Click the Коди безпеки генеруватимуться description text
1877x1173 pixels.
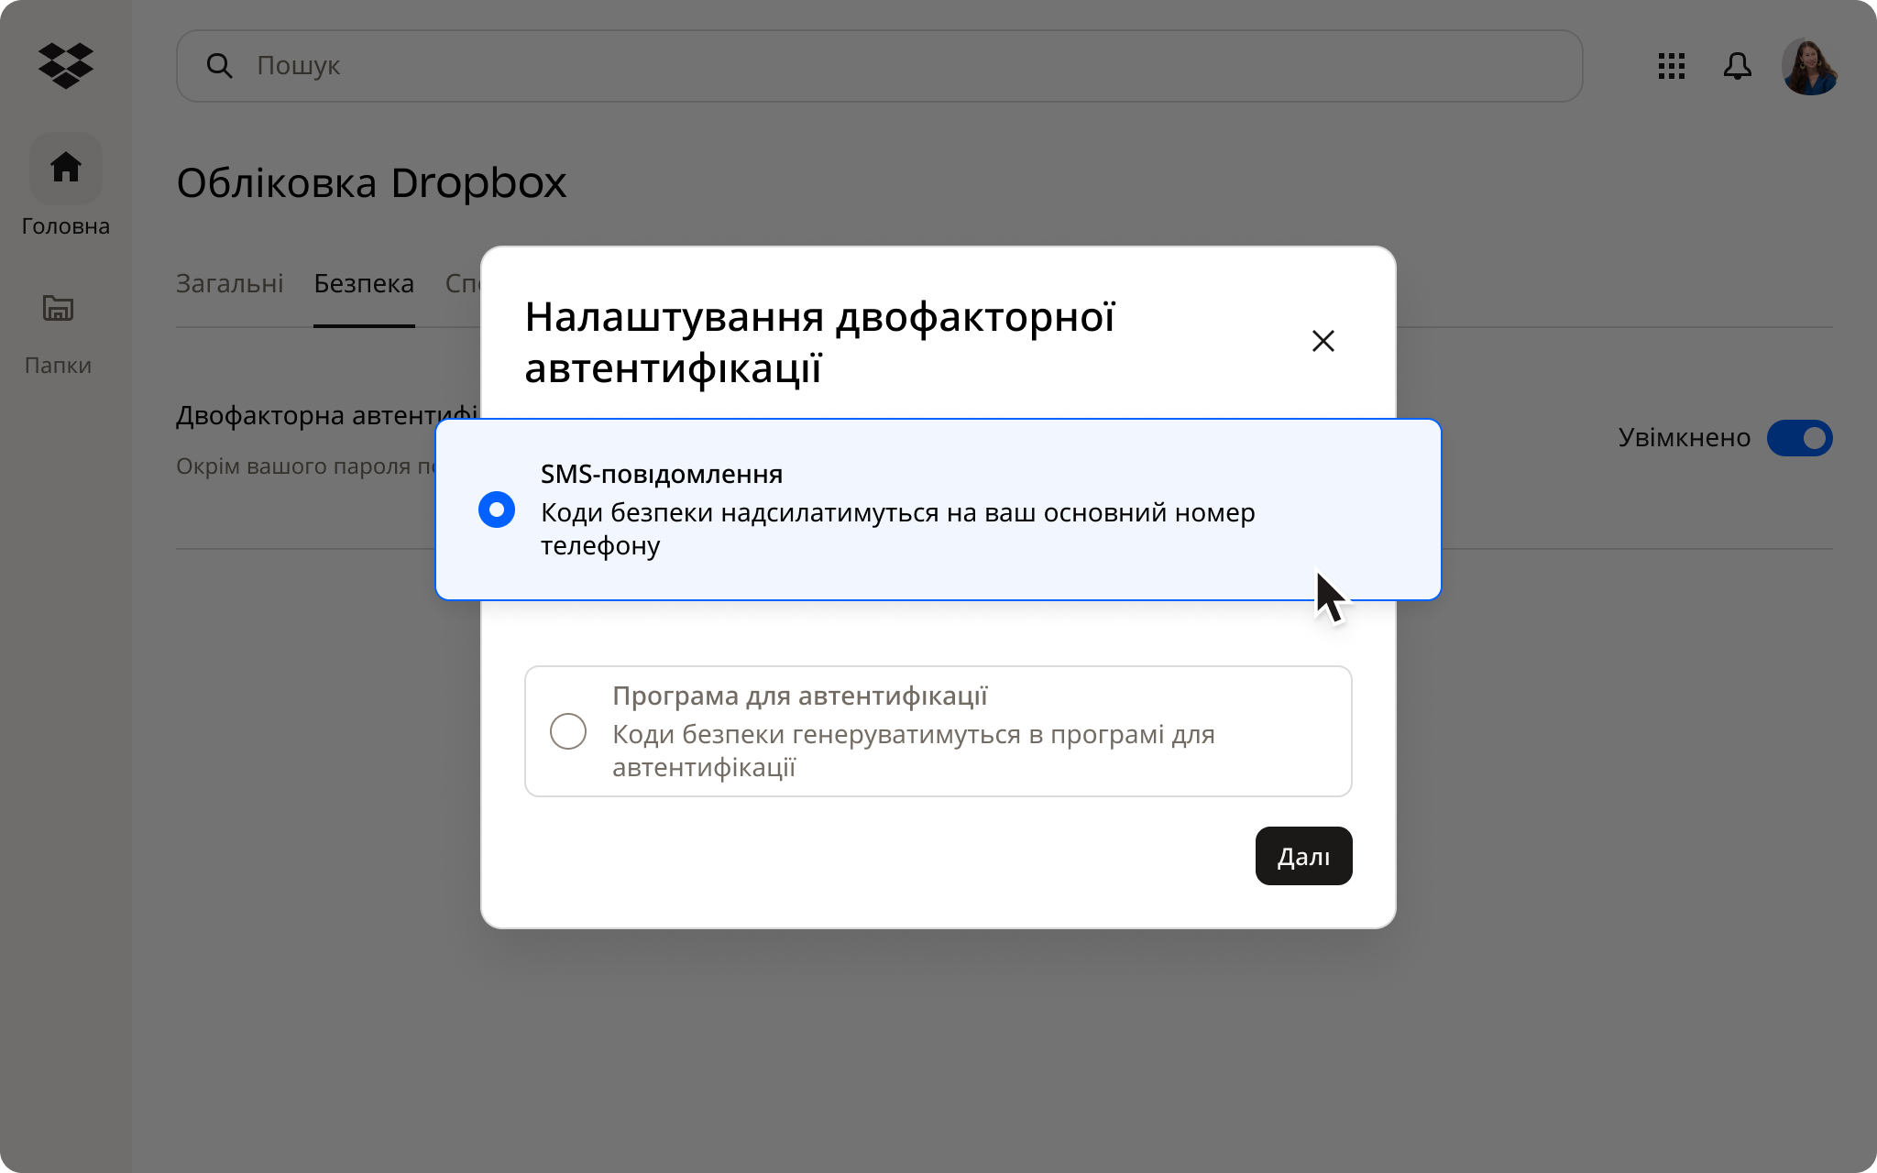click(914, 751)
